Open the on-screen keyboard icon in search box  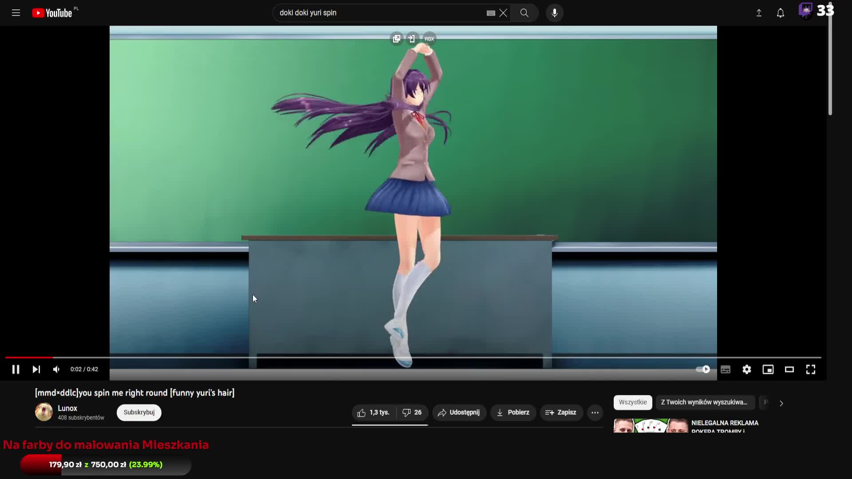(x=491, y=13)
